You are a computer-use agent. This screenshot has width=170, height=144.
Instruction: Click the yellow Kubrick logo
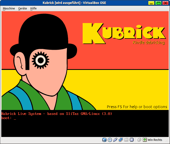(124, 33)
